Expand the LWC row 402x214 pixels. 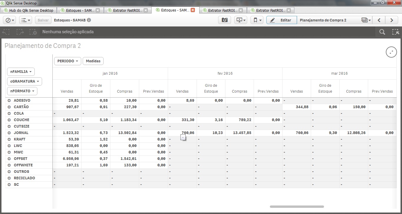[x=9, y=146]
